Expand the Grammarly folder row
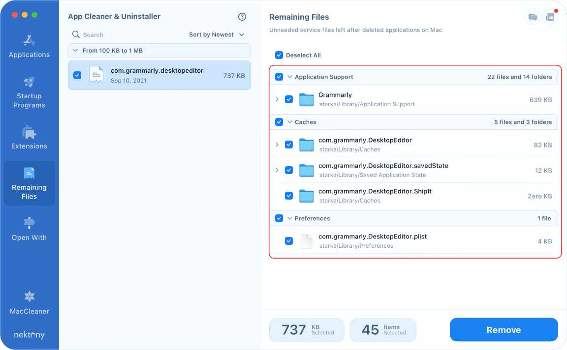This screenshot has height=350, width=567. coord(277,99)
